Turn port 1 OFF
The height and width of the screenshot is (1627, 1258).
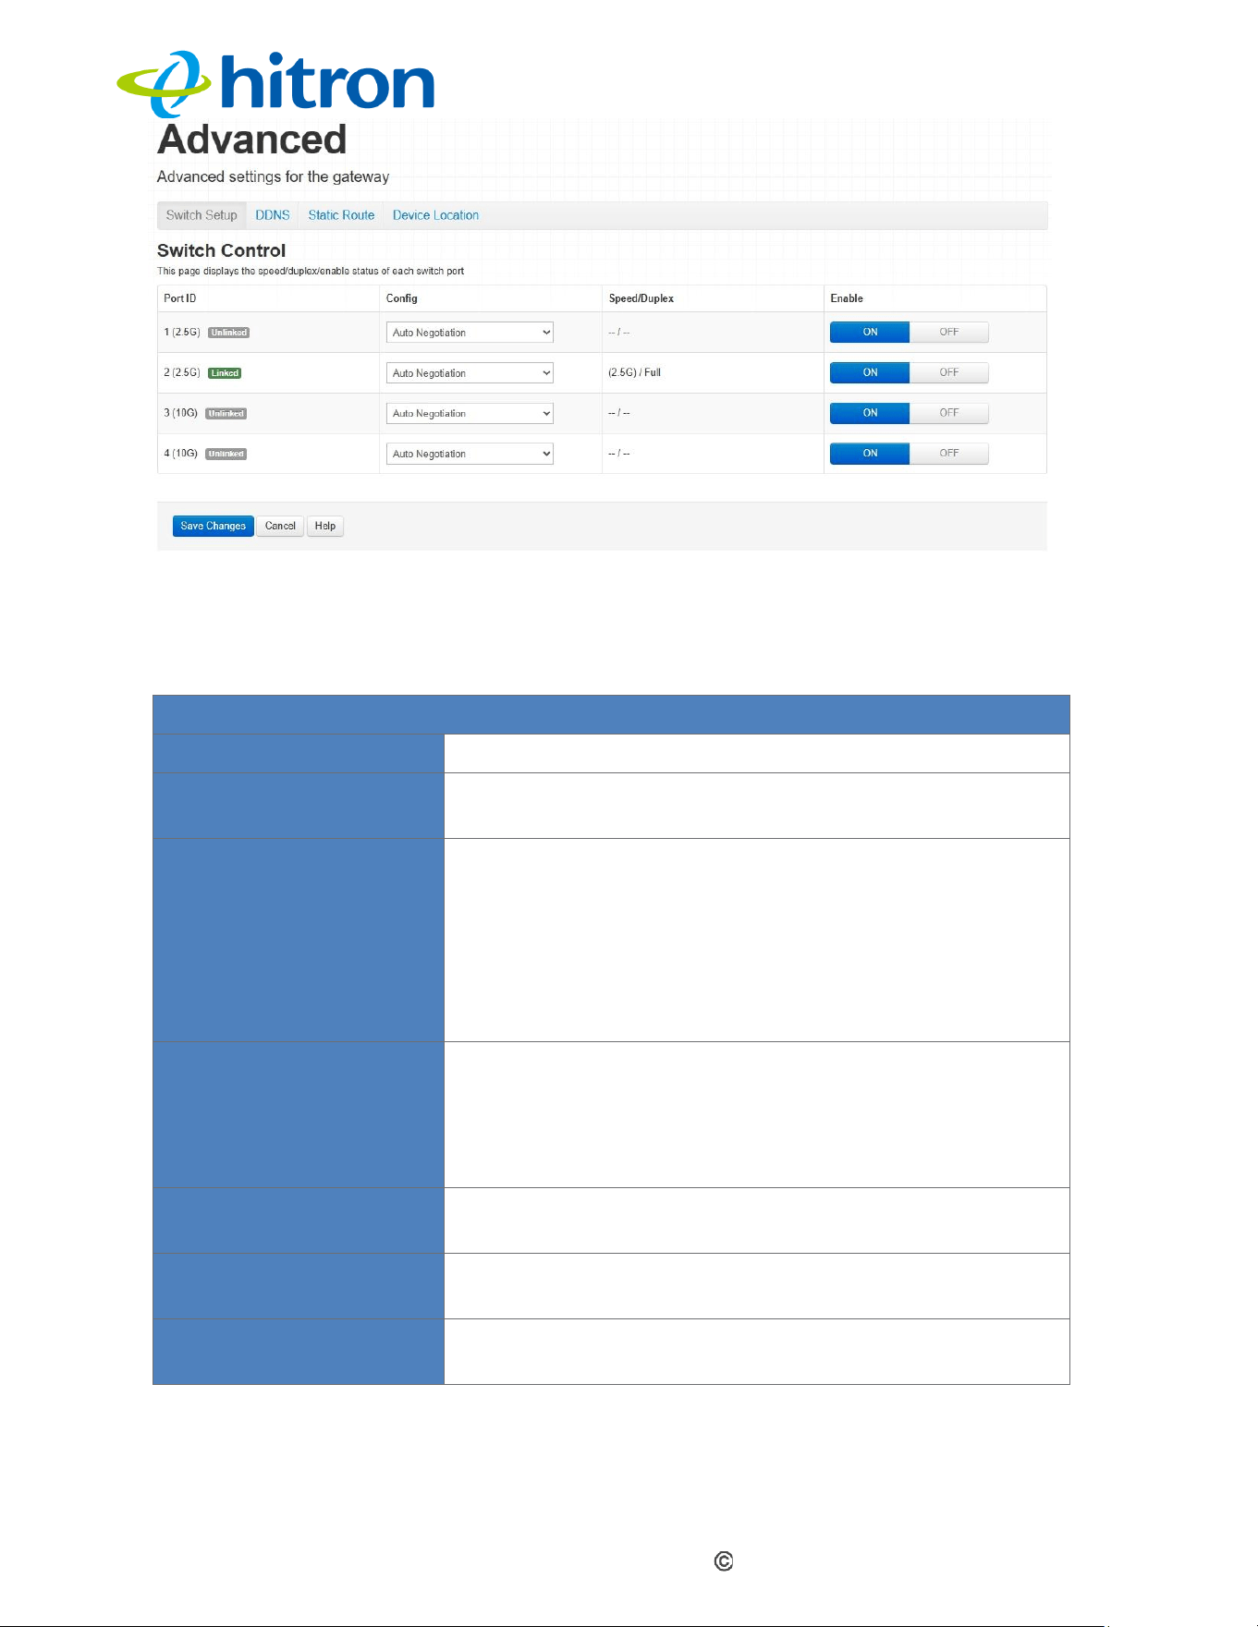[x=949, y=332]
